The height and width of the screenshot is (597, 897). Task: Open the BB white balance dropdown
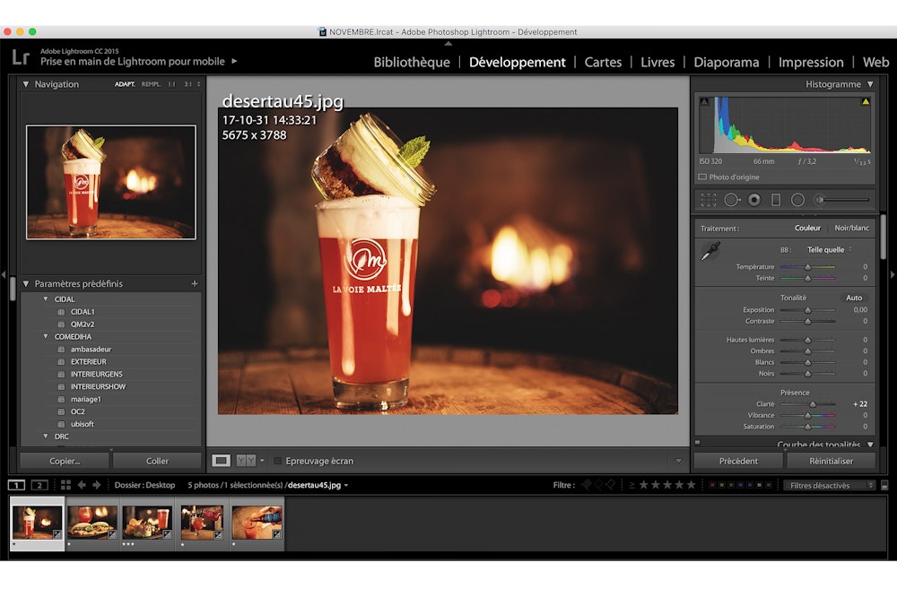click(x=830, y=250)
